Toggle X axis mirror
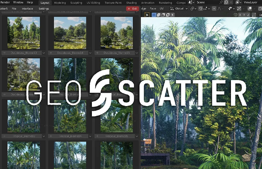This screenshot has width=262, height=169. click(240, 15)
